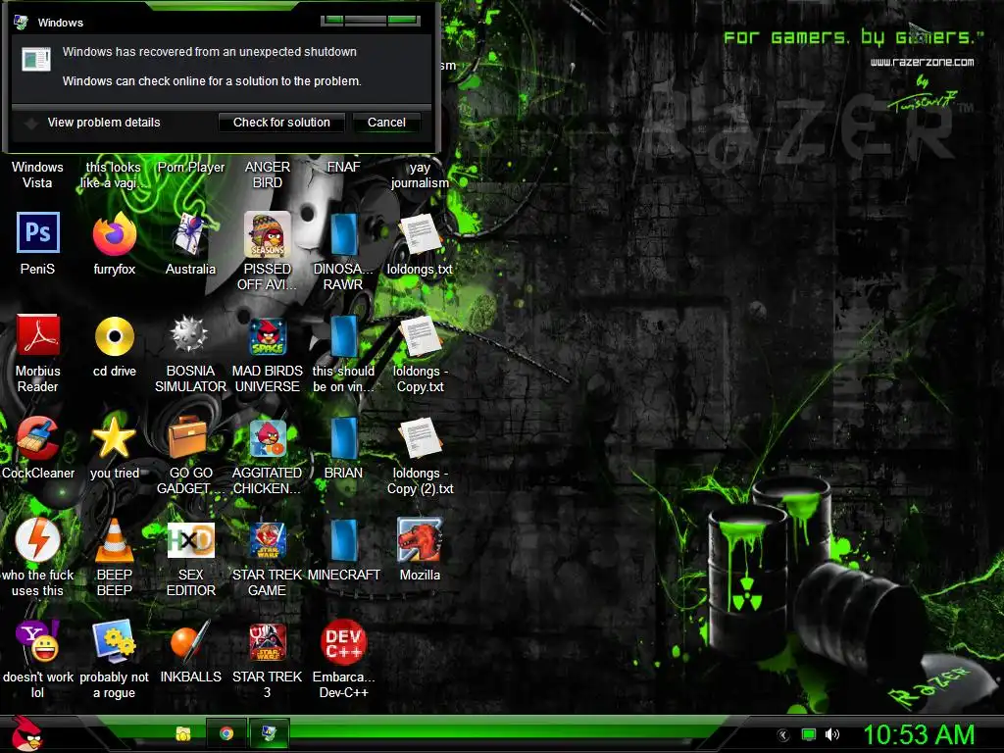Select the Flash Player lightning bolt icon
The width and height of the screenshot is (1004, 753).
pyautogui.click(x=38, y=540)
